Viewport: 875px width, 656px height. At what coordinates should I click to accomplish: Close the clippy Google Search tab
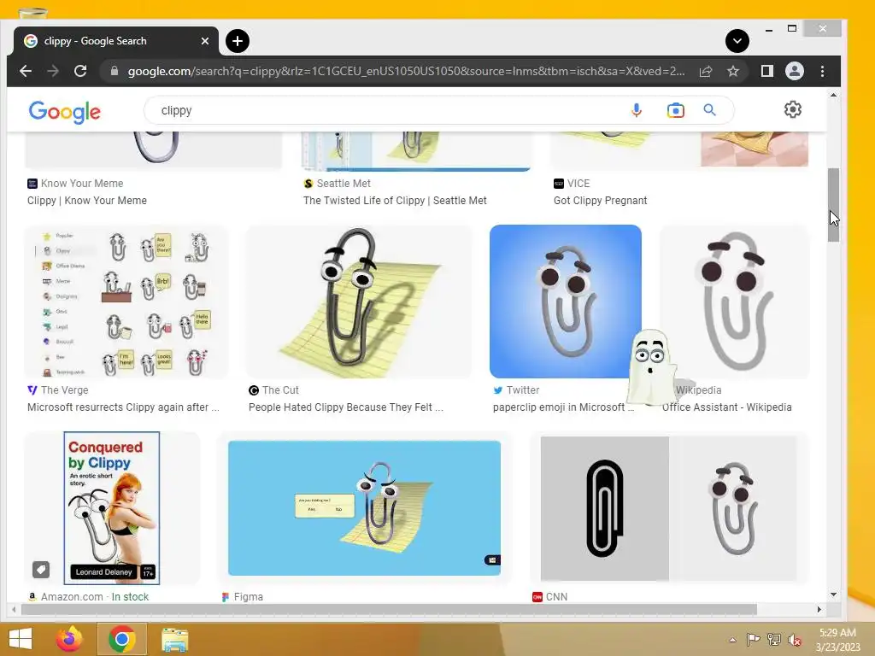[205, 41]
